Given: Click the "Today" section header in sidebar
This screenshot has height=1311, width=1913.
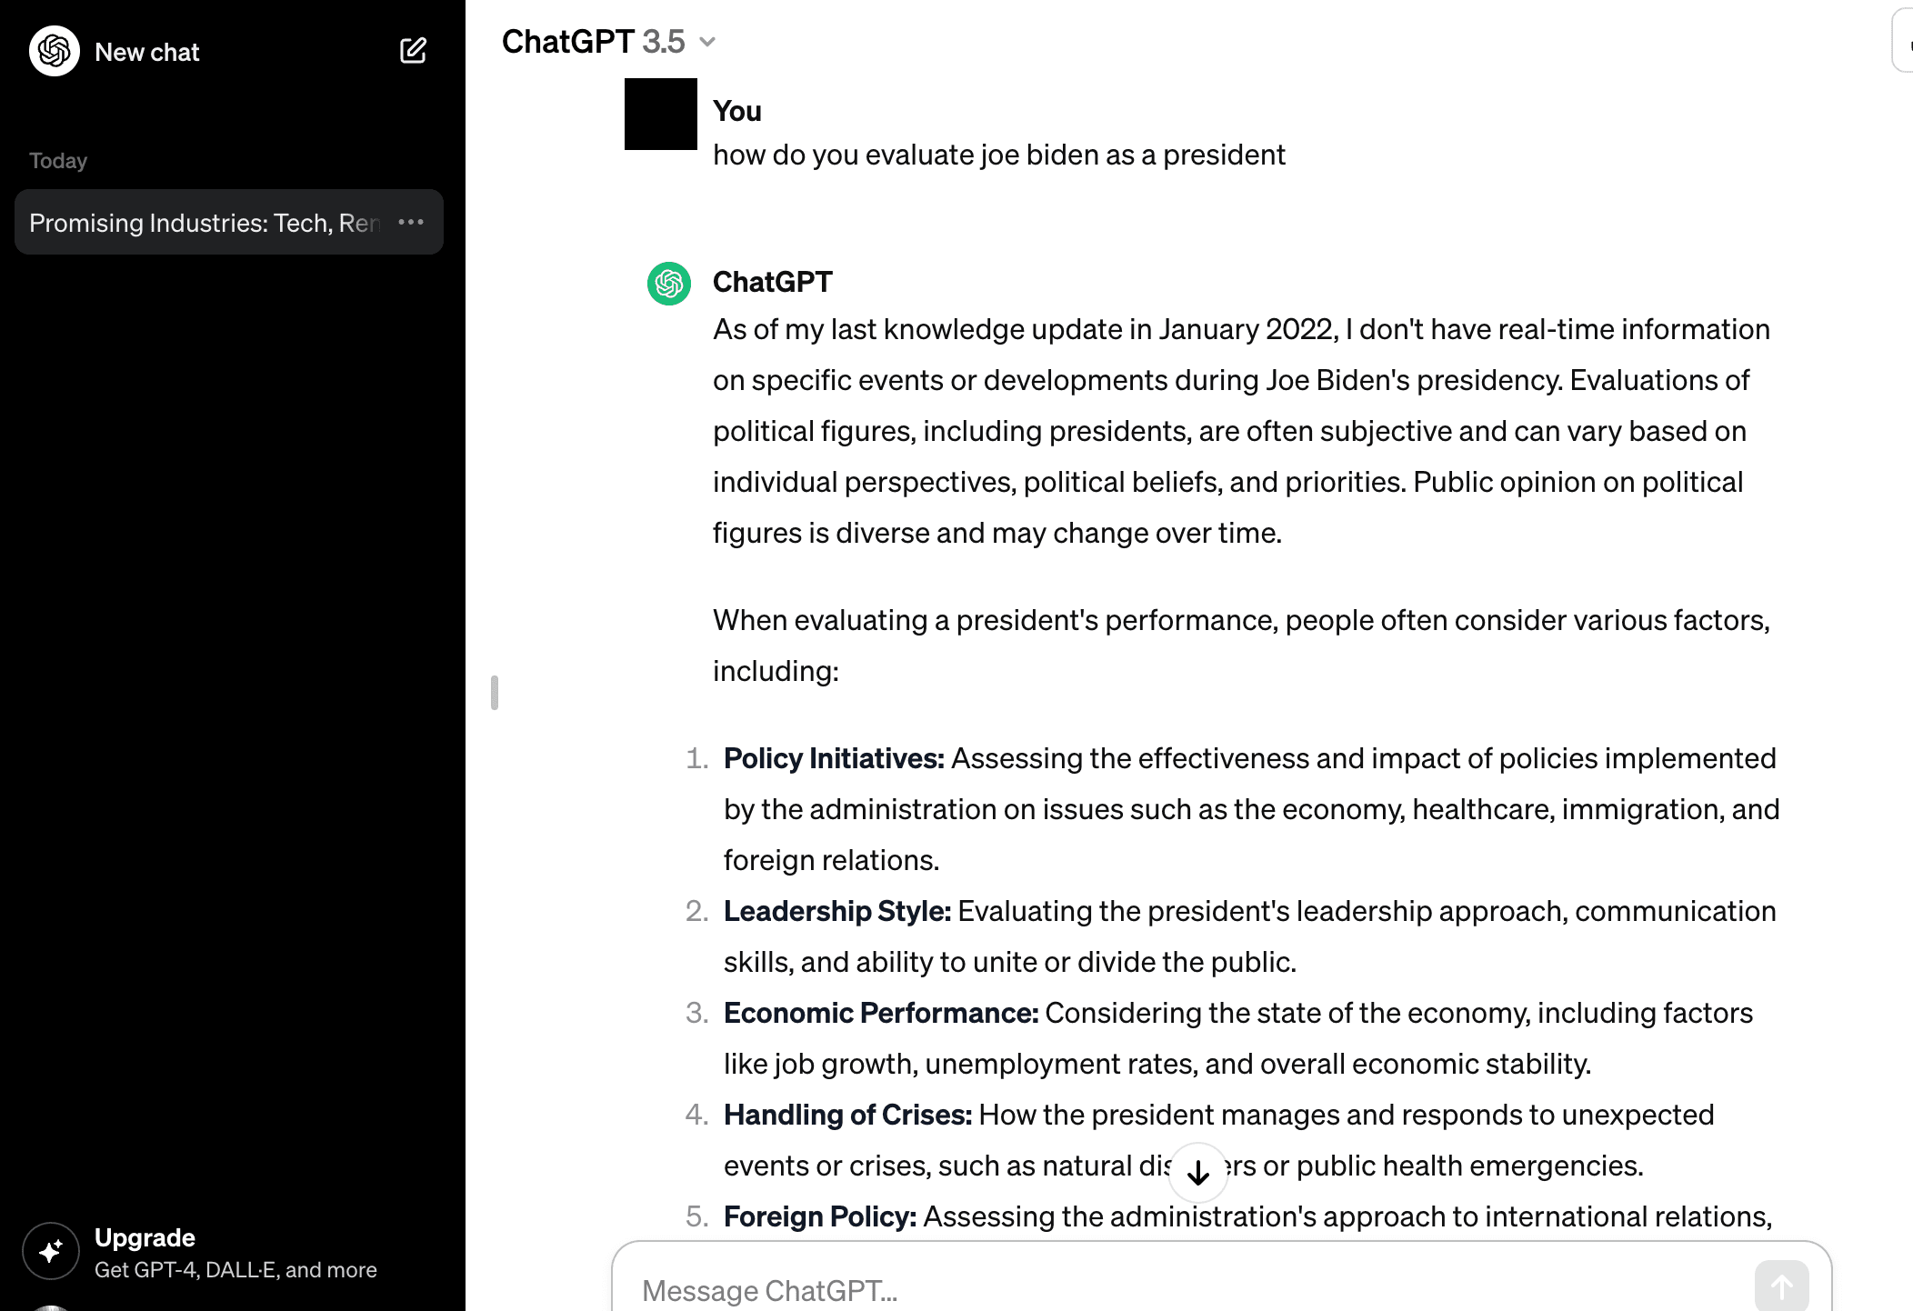Looking at the screenshot, I should pyautogui.click(x=58, y=161).
